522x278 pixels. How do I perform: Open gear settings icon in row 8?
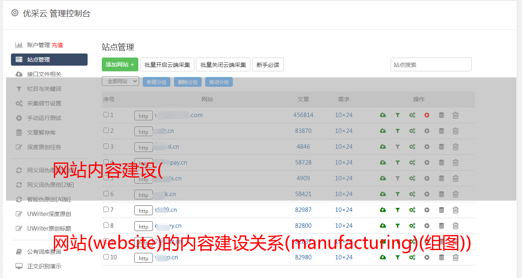pos(412,226)
